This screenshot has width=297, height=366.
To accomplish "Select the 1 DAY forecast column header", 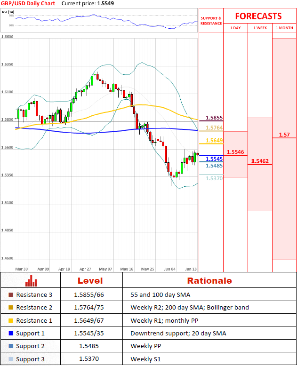I will point(235,28).
